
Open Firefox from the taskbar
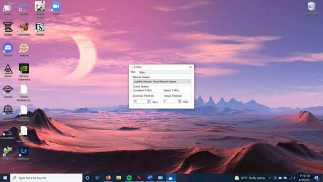(108, 178)
